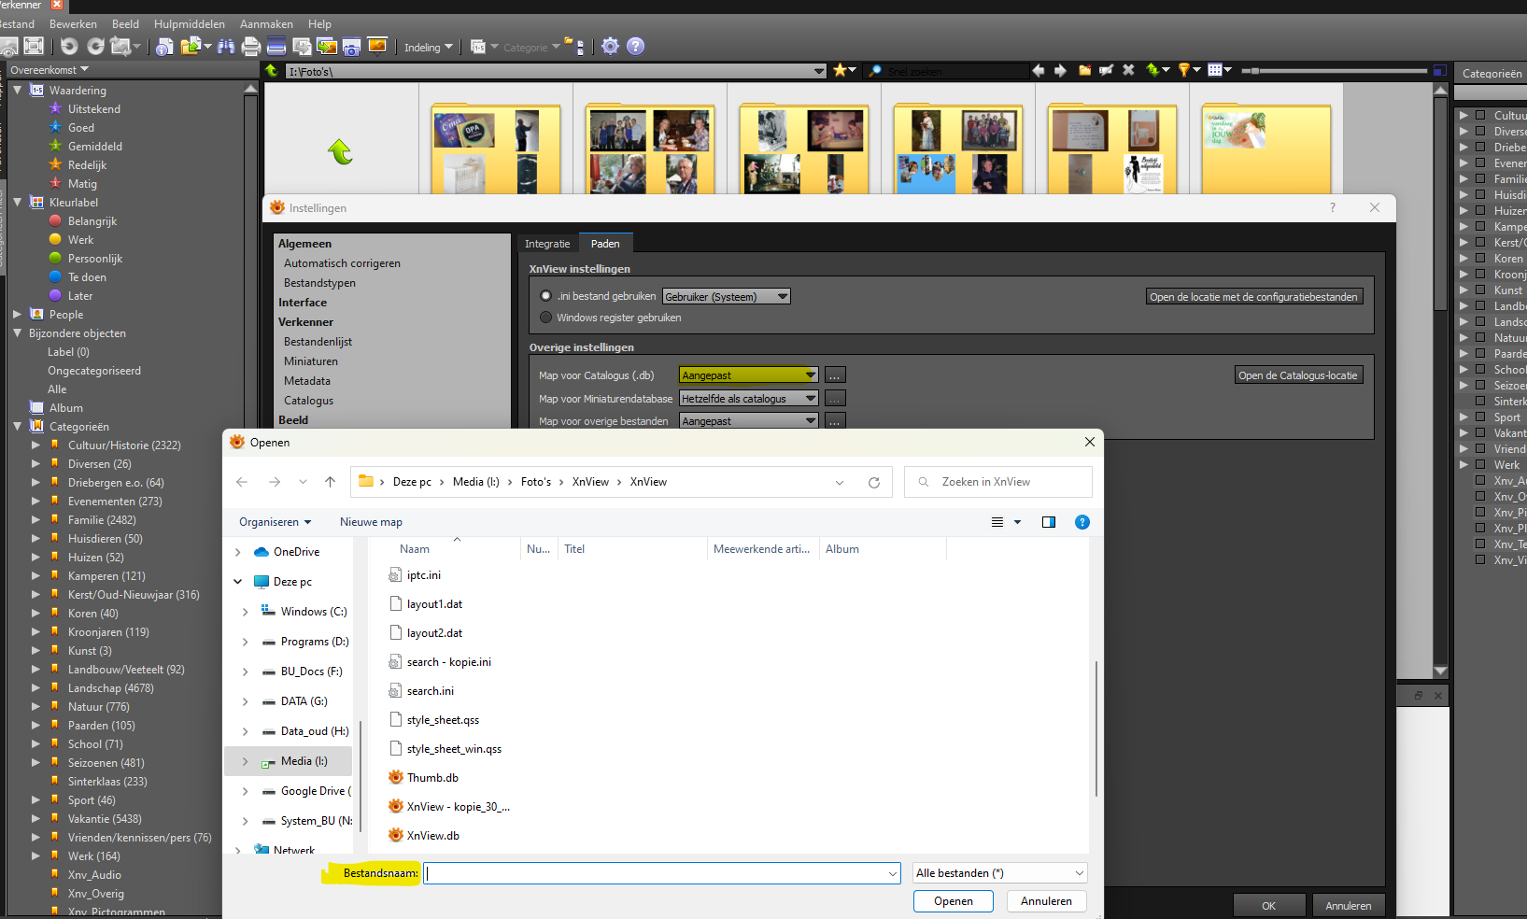The width and height of the screenshot is (1527, 919).
Task: Click 'Open de Catalogus-locatie' button
Action: click(x=1297, y=375)
